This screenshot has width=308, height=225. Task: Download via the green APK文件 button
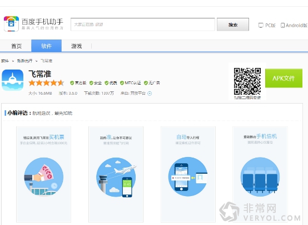[x=284, y=79]
